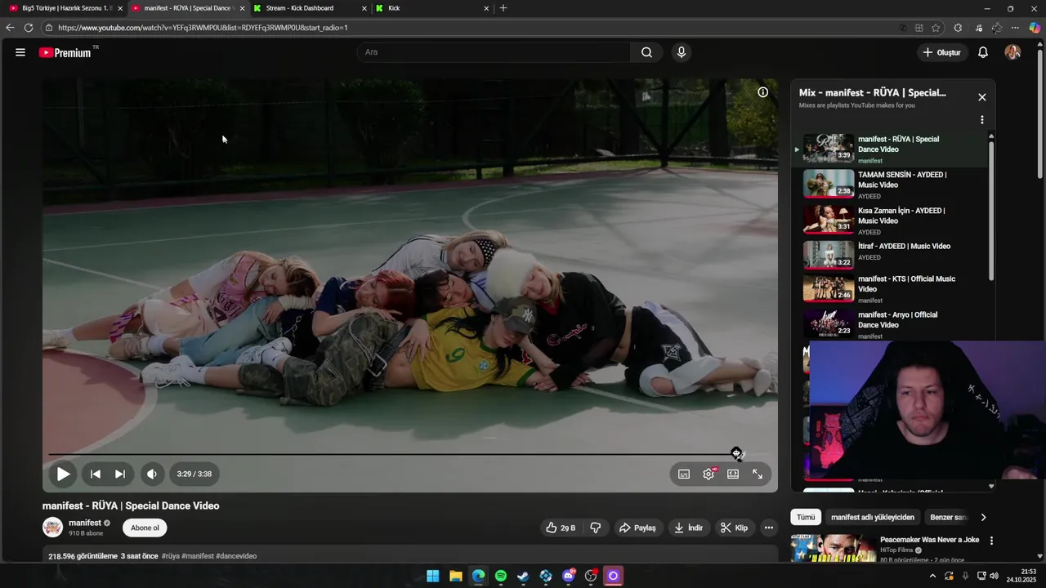Open Spotify from the taskbar
1046x588 pixels.
(501, 576)
